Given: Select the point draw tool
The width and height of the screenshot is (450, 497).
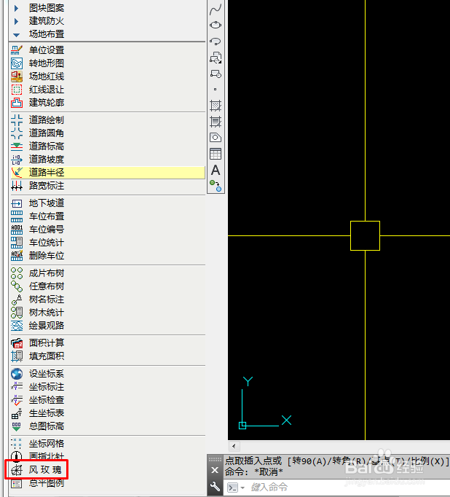Looking at the screenshot, I should (x=216, y=90).
